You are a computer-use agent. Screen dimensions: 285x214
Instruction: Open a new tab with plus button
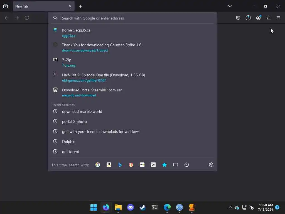(x=80, y=6)
